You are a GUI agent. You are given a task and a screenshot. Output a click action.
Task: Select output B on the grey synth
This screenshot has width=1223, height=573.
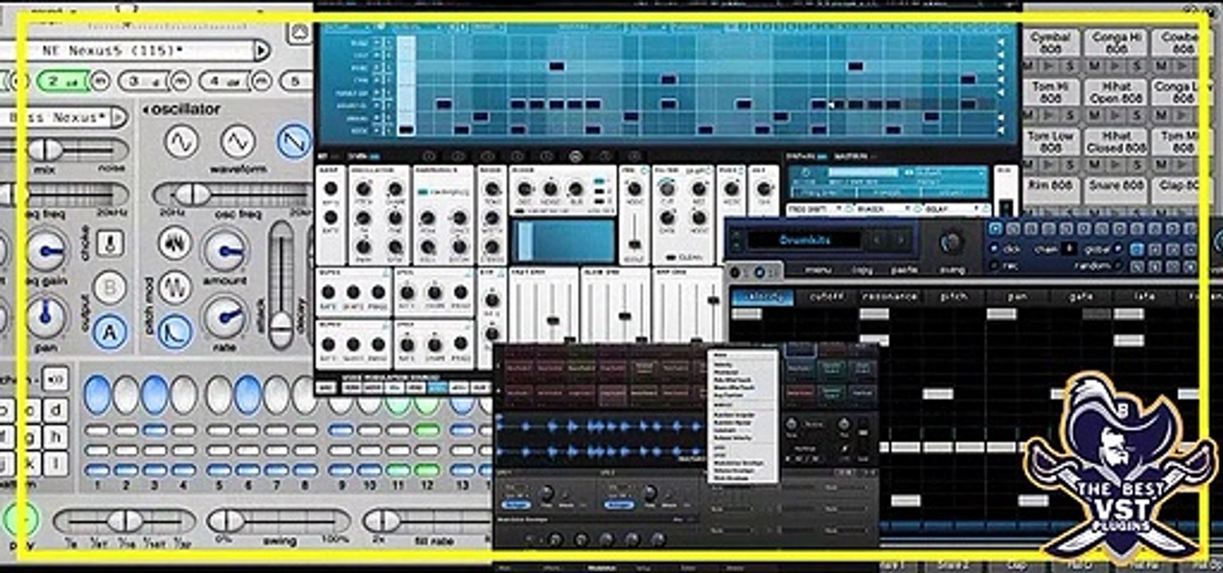[x=111, y=287]
